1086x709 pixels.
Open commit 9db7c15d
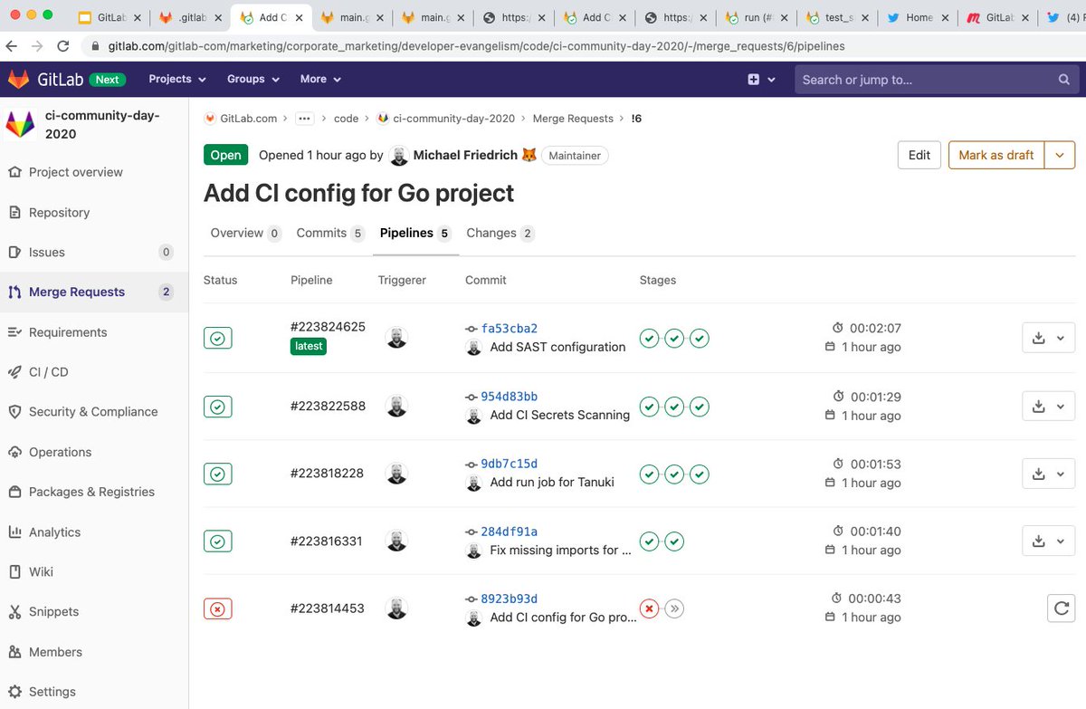click(510, 464)
